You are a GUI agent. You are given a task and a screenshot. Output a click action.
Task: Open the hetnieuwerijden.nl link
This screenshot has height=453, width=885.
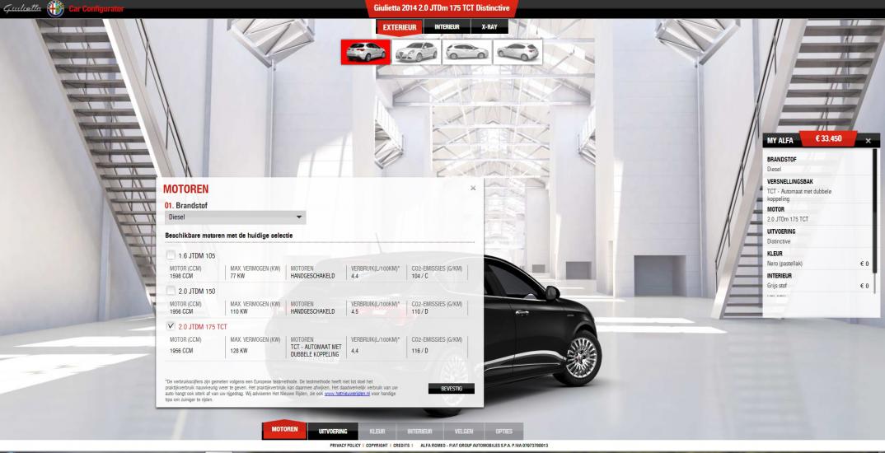pos(347,394)
